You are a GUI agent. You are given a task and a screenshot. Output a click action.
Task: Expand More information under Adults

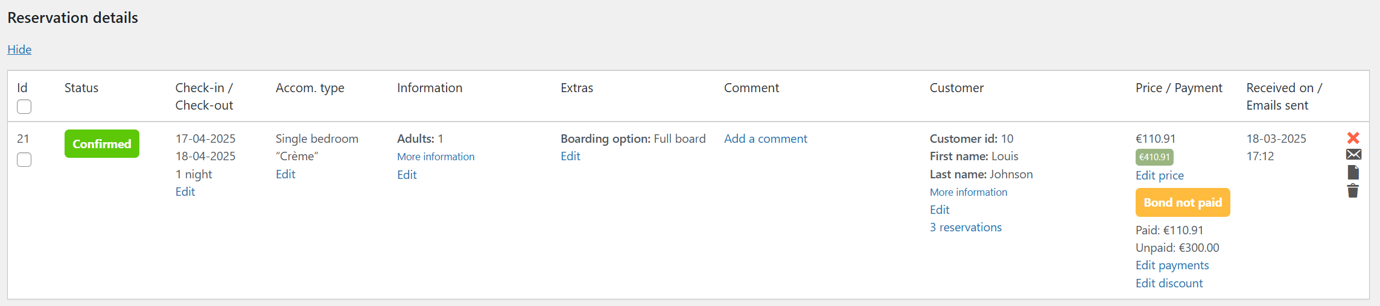(x=436, y=157)
